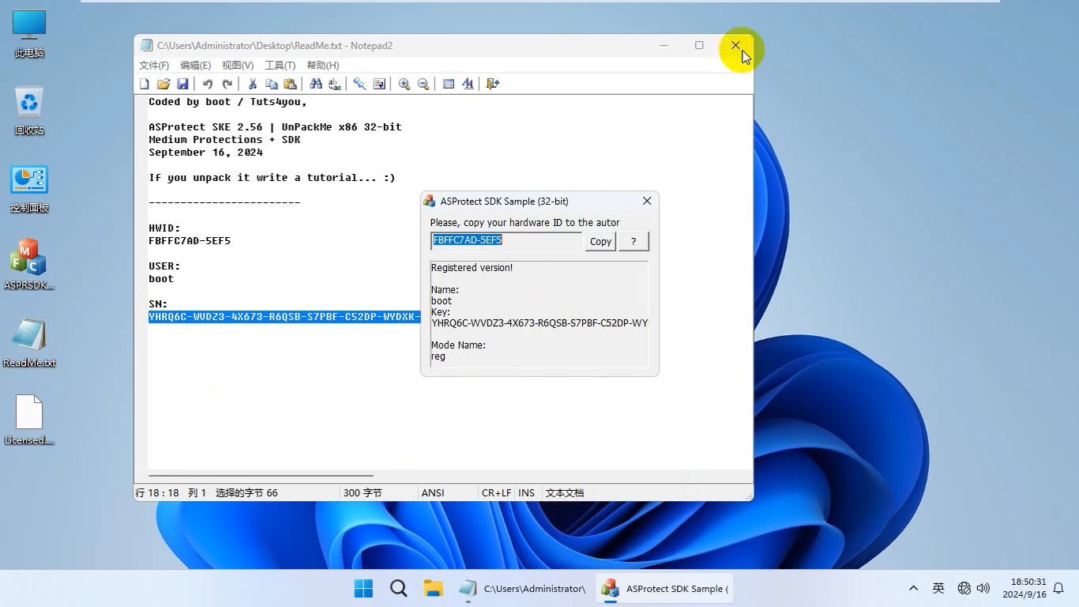This screenshot has height=607, width=1079.
Task: Click the ANSI encoding status bar entry
Action: click(433, 492)
